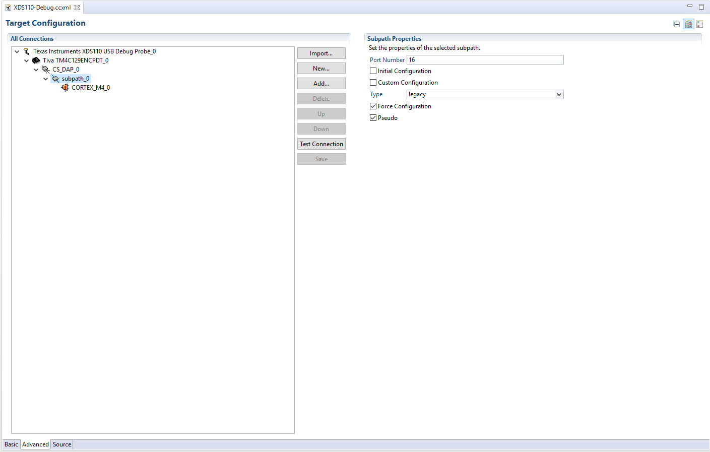Image resolution: width=710 pixels, height=452 pixels.
Task: Click the Up button
Action: click(321, 114)
